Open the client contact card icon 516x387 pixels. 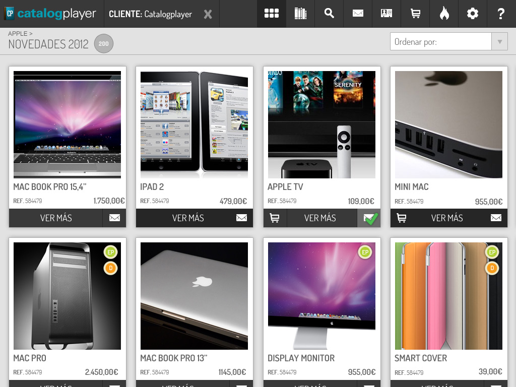pyautogui.click(x=386, y=14)
